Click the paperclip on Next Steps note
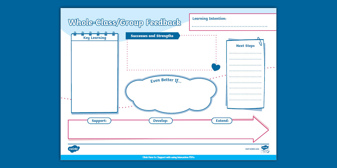The image size is (337, 168). coord(259,42)
